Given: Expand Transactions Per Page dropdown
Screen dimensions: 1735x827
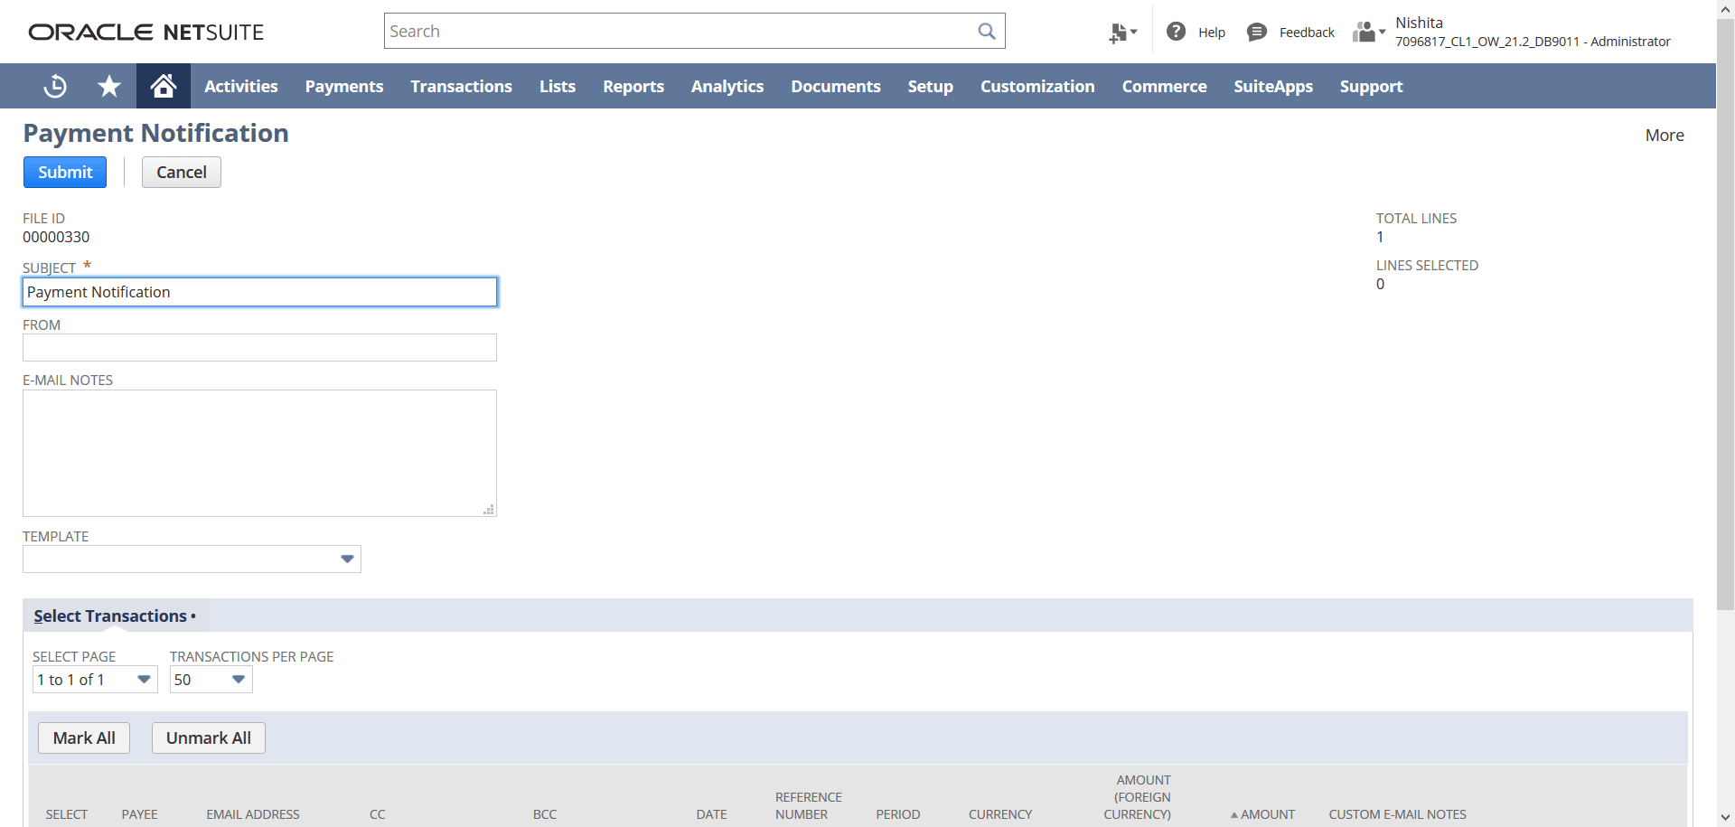Looking at the screenshot, I should pyautogui.click(x=239, y=680).
